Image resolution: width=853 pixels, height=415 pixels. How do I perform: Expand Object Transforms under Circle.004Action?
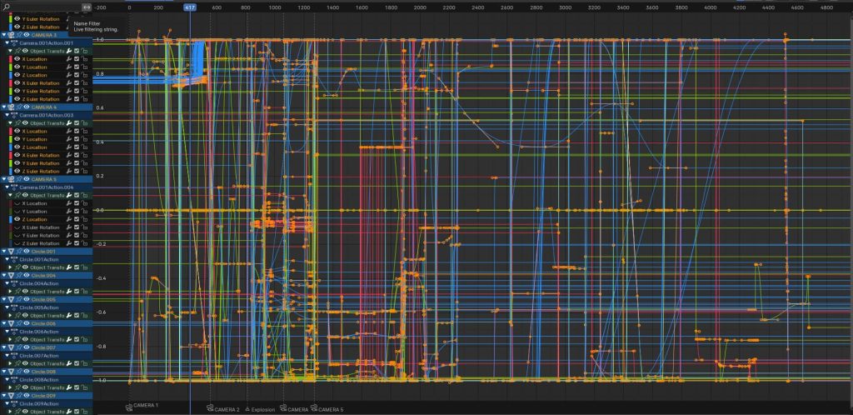[10, 292]
